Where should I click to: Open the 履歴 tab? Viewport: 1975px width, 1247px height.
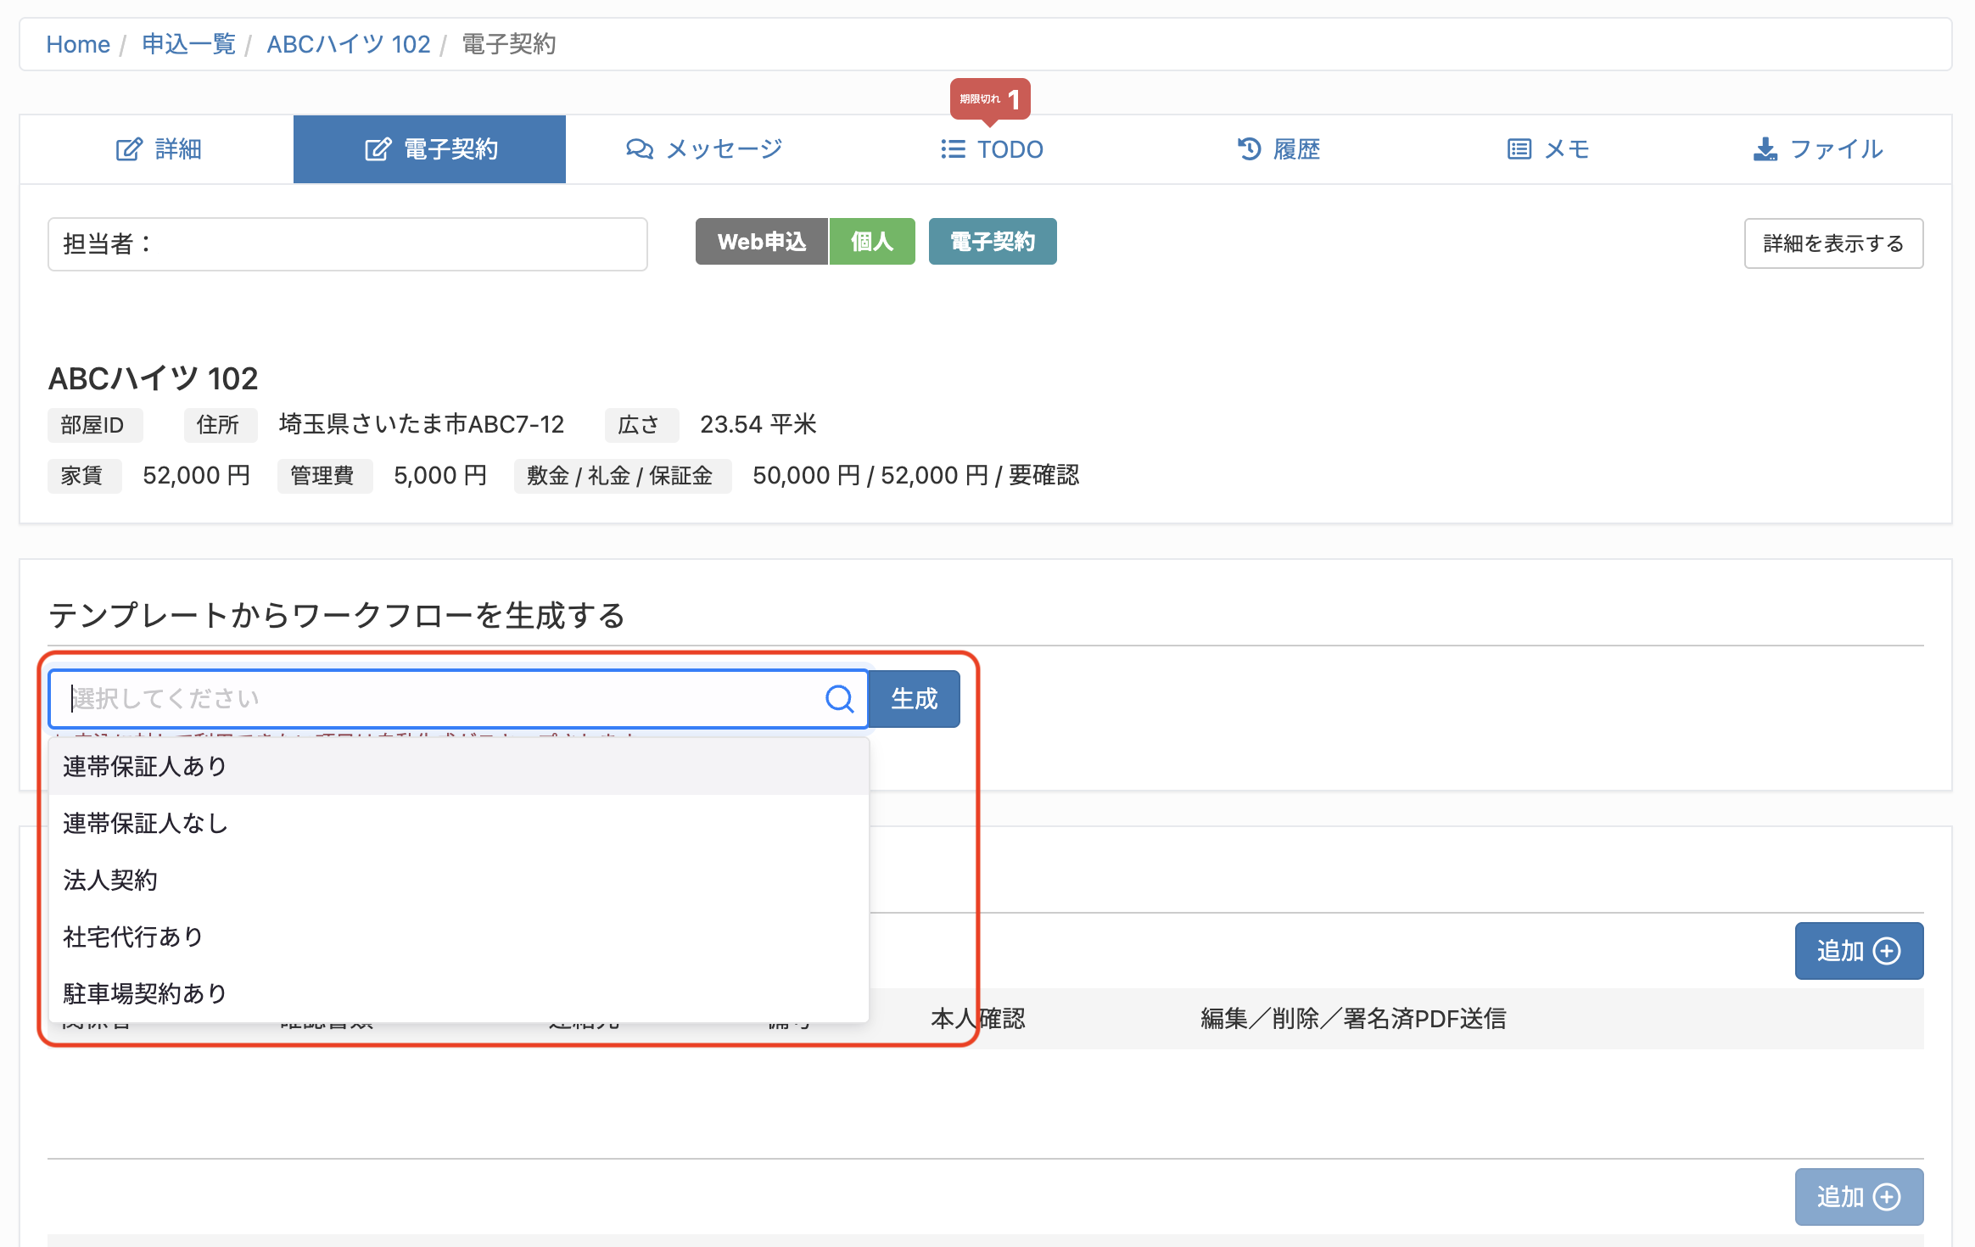[x=1278, y=149]
